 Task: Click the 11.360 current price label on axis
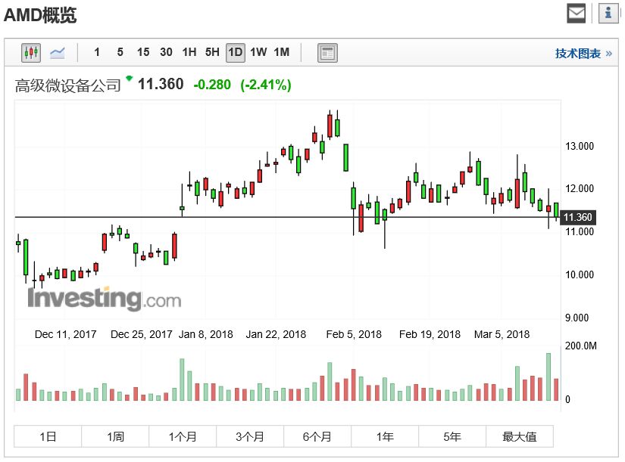pyautogui.click(x=578, y=218)
